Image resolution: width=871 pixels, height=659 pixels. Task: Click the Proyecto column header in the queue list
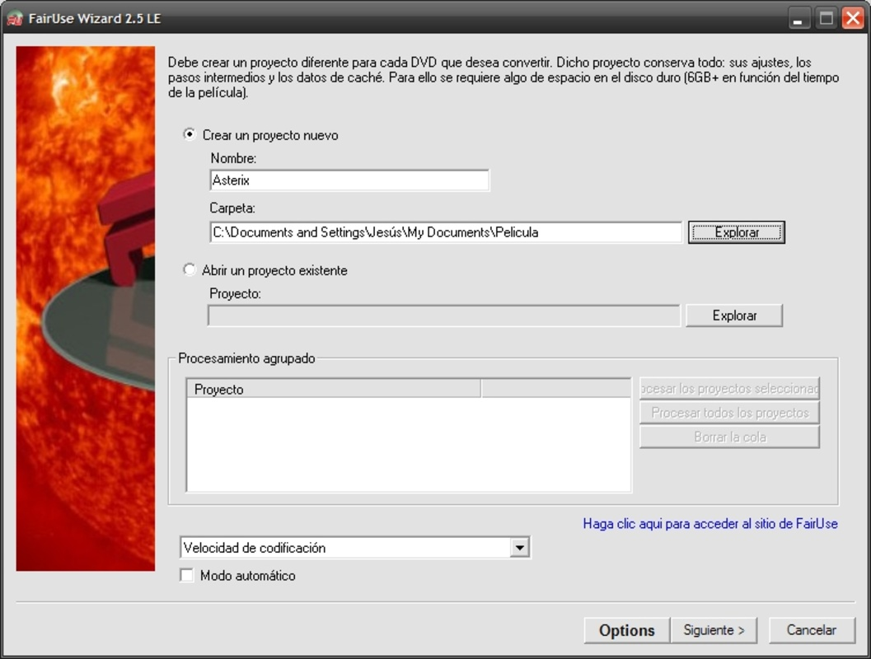(x=334, y=389)
